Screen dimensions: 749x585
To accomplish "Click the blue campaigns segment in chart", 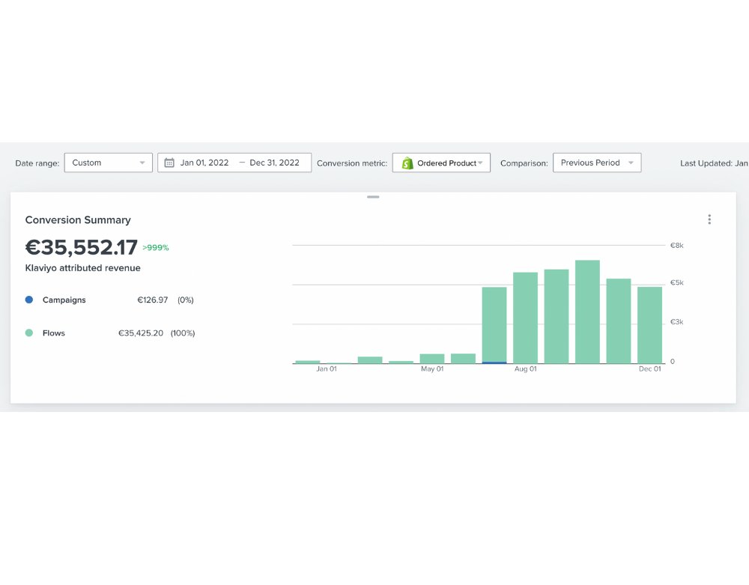I will click(494, 363).
